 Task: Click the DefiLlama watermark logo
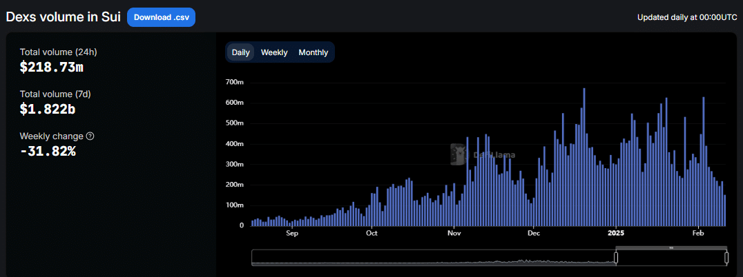click(457, 155)
